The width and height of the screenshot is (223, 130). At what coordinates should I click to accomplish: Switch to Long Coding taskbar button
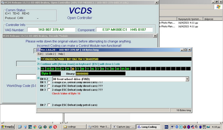tap(148, 127)
